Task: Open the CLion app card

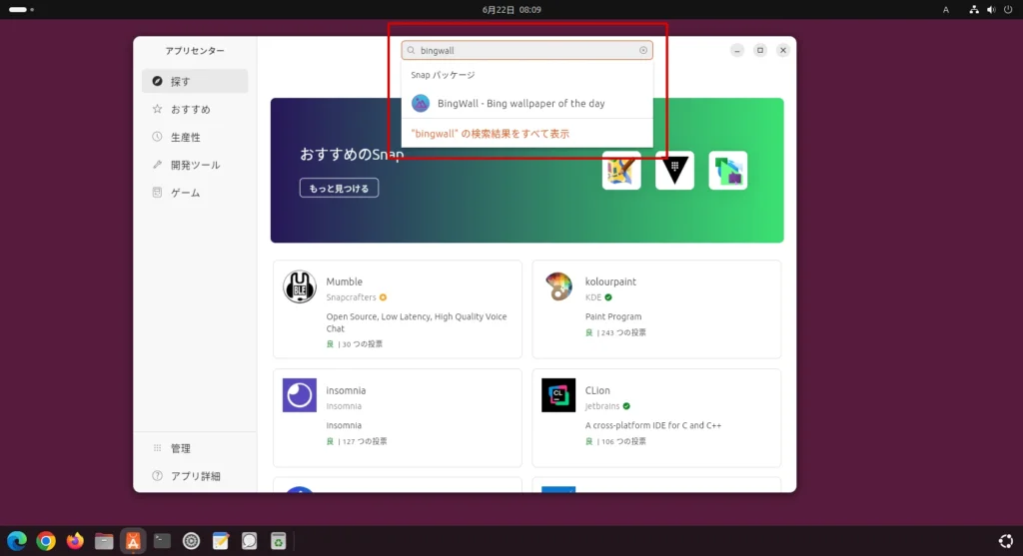Action: click(x=656, y=418)
